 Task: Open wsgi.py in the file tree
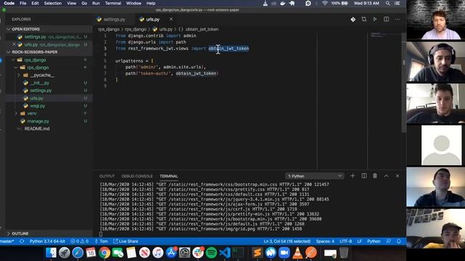pos(37,106)
